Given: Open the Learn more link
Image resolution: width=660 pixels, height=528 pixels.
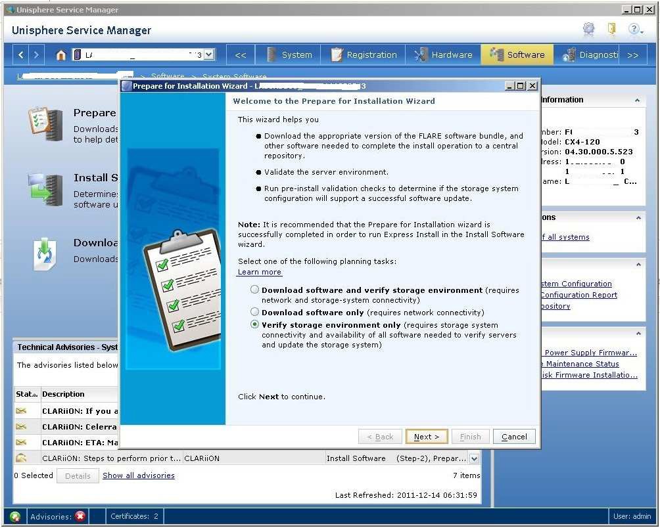Looking at the screenshot, I should [259, 272].
